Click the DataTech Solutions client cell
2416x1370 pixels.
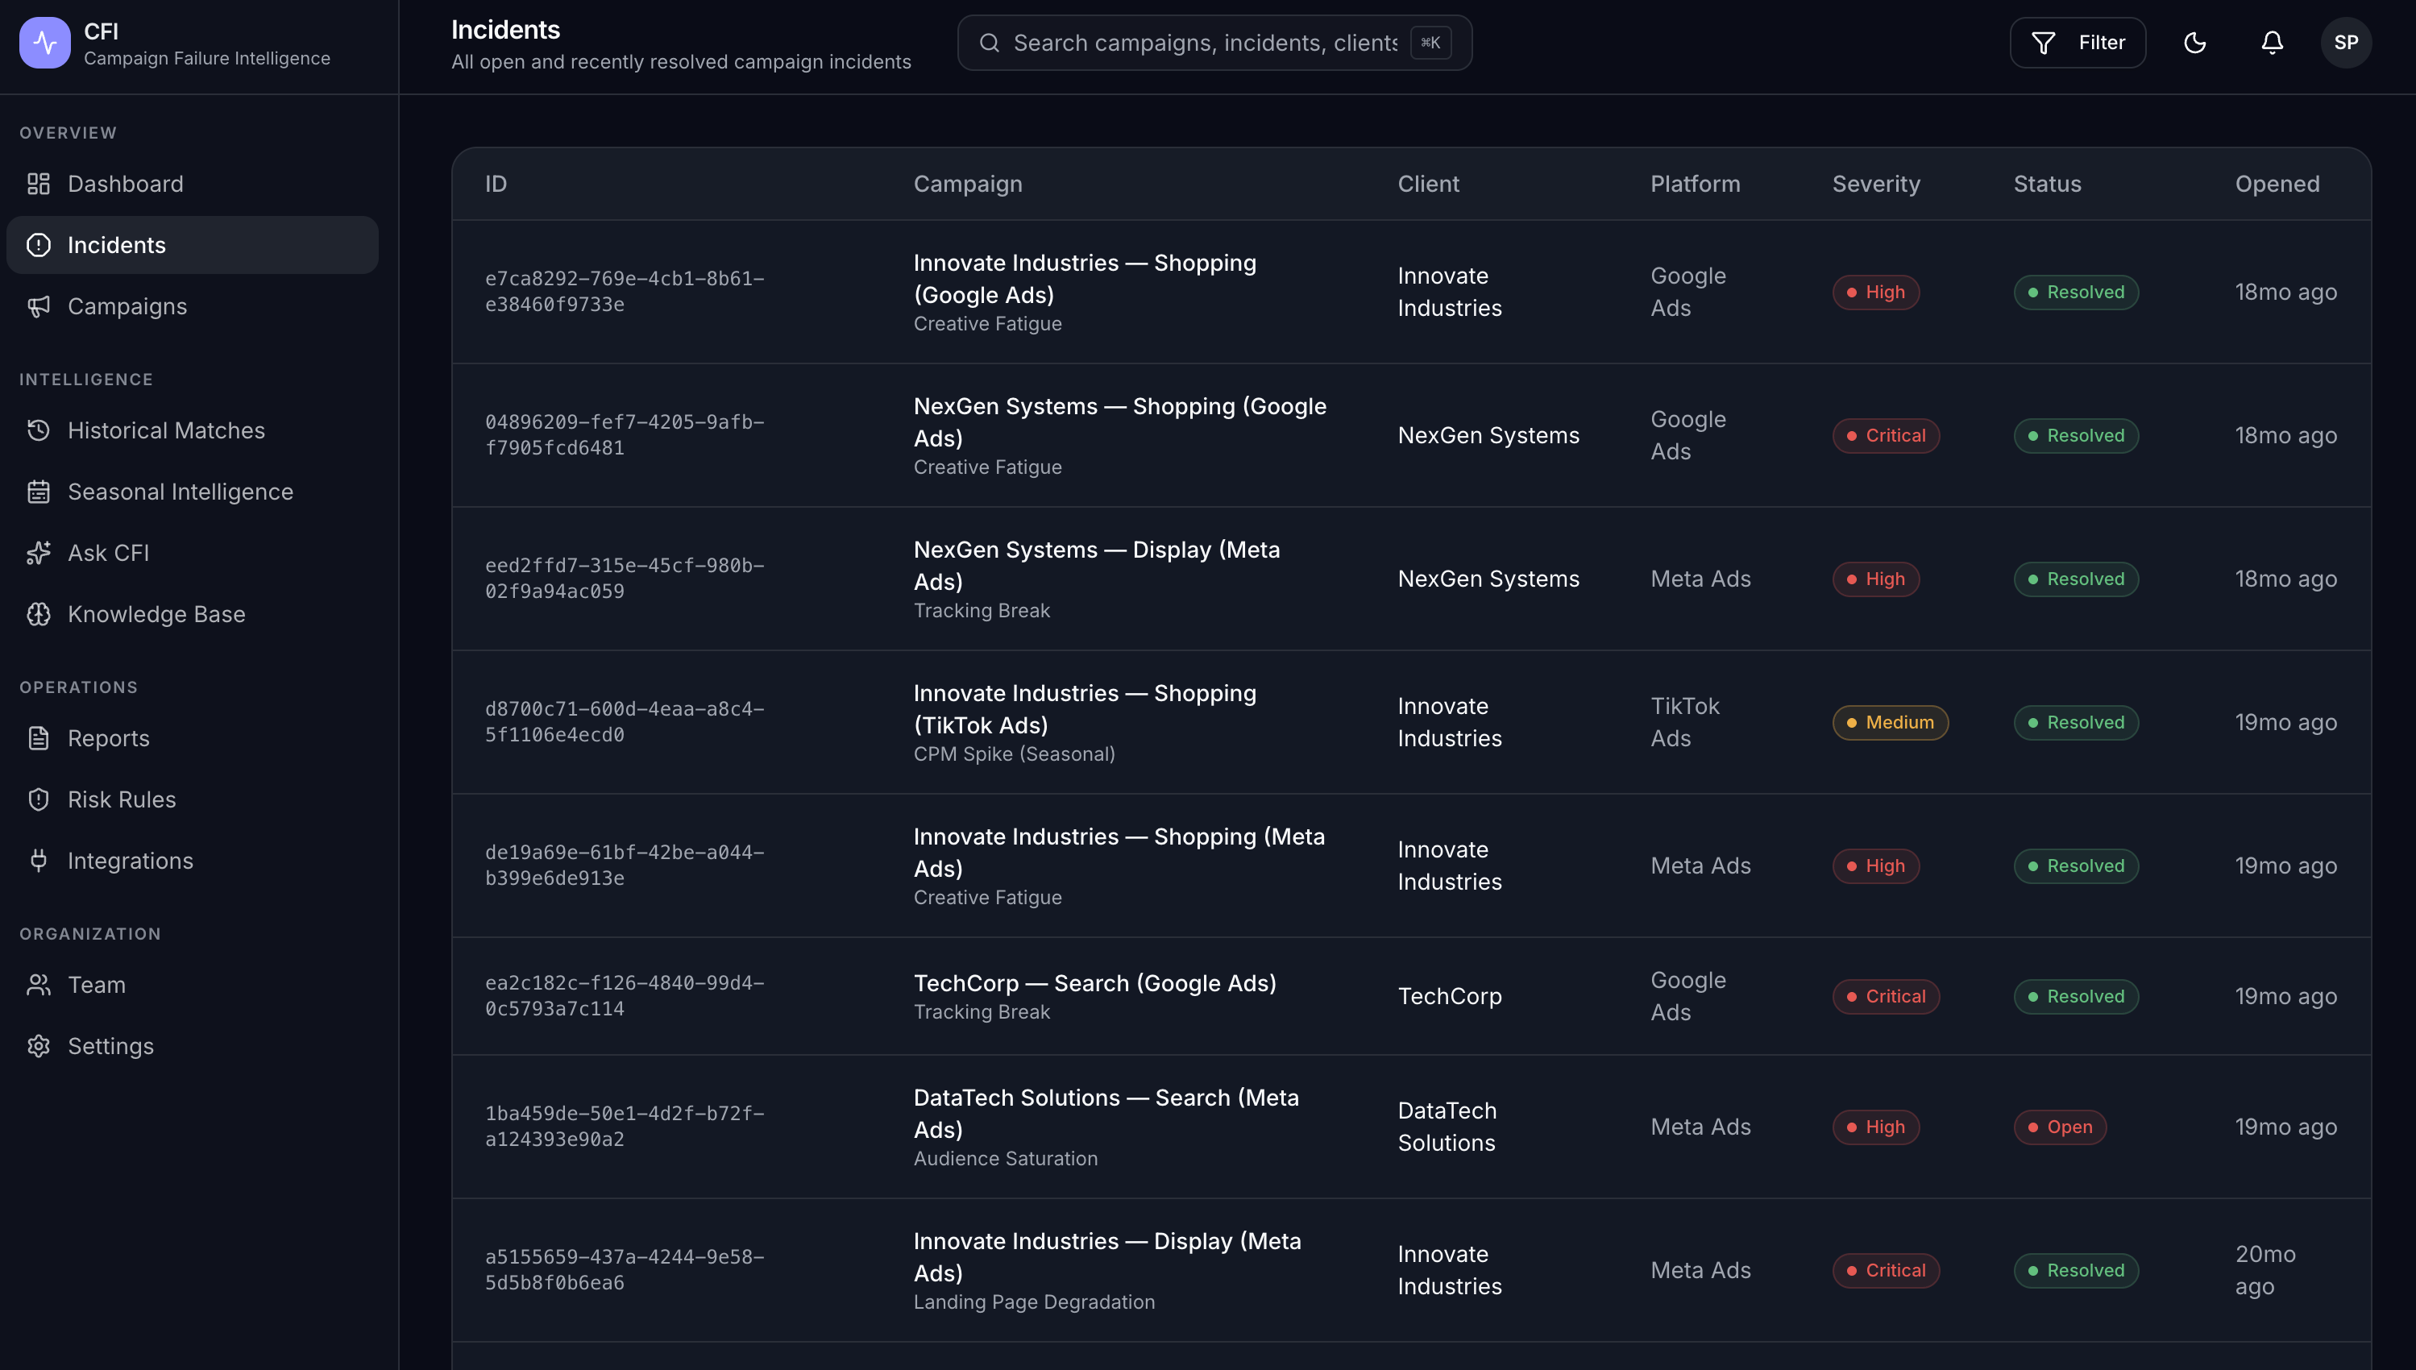(1446, 1127)
